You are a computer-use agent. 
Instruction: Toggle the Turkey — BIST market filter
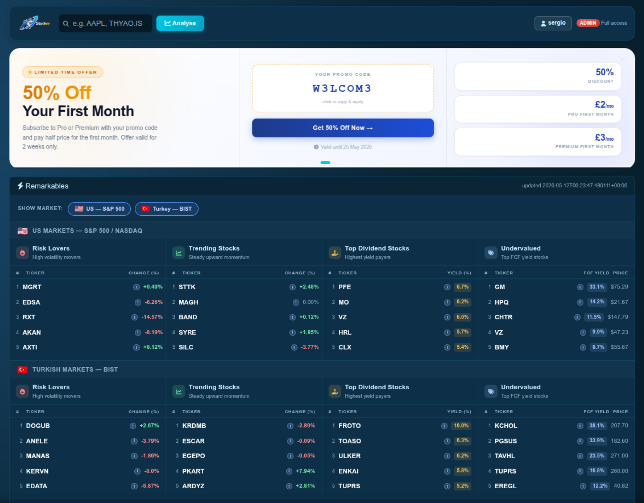point(166,209)
